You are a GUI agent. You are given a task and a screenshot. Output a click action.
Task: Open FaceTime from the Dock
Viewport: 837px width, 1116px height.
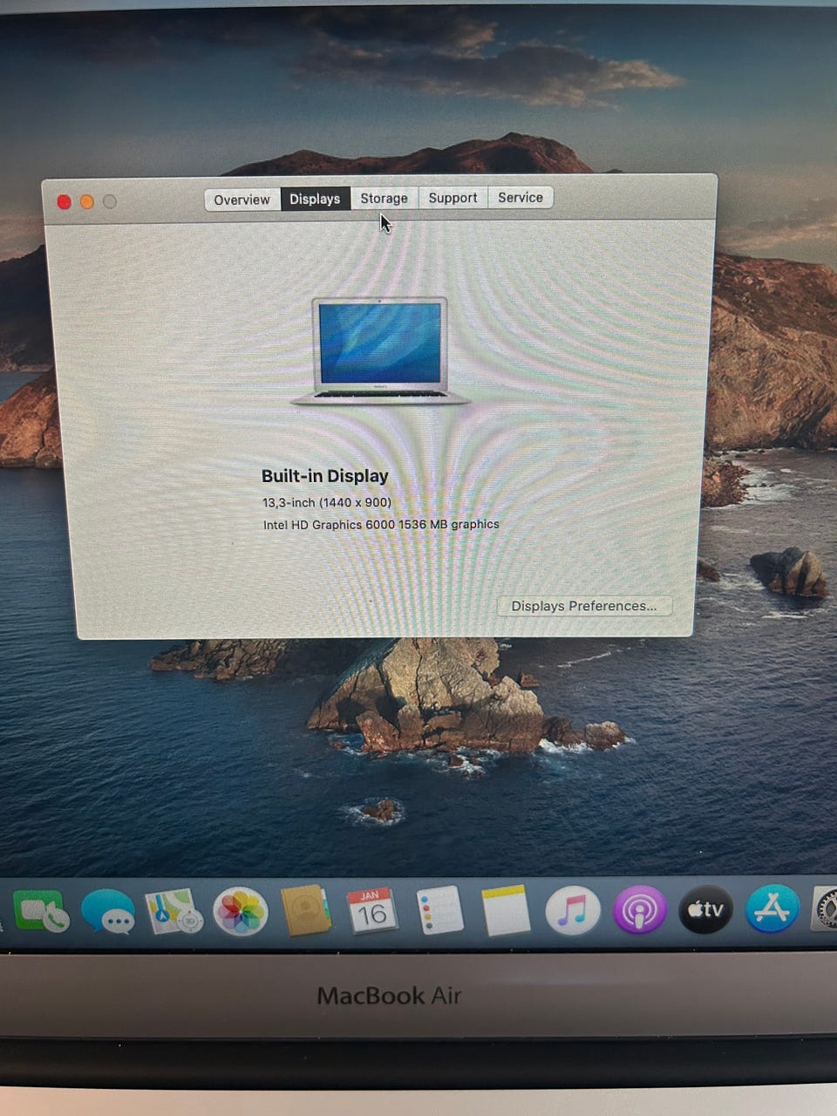click(x=40, y=912)
